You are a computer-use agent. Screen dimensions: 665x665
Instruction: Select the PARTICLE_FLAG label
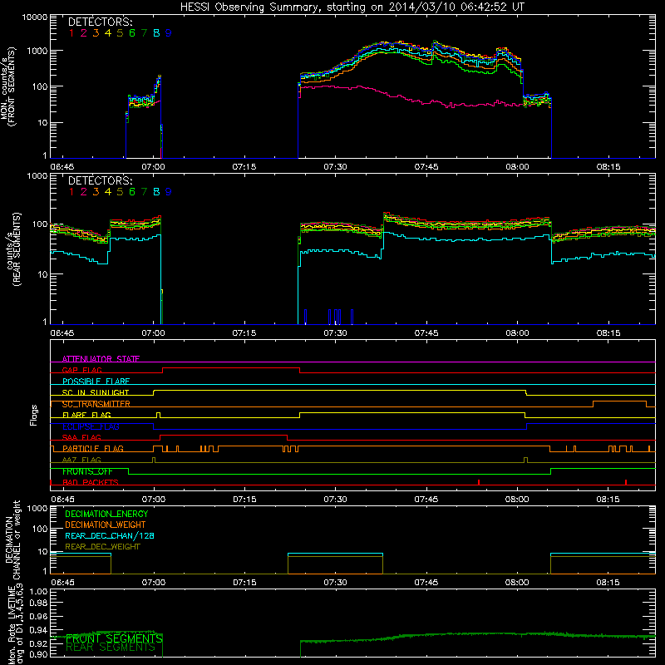tap(93, 448)
